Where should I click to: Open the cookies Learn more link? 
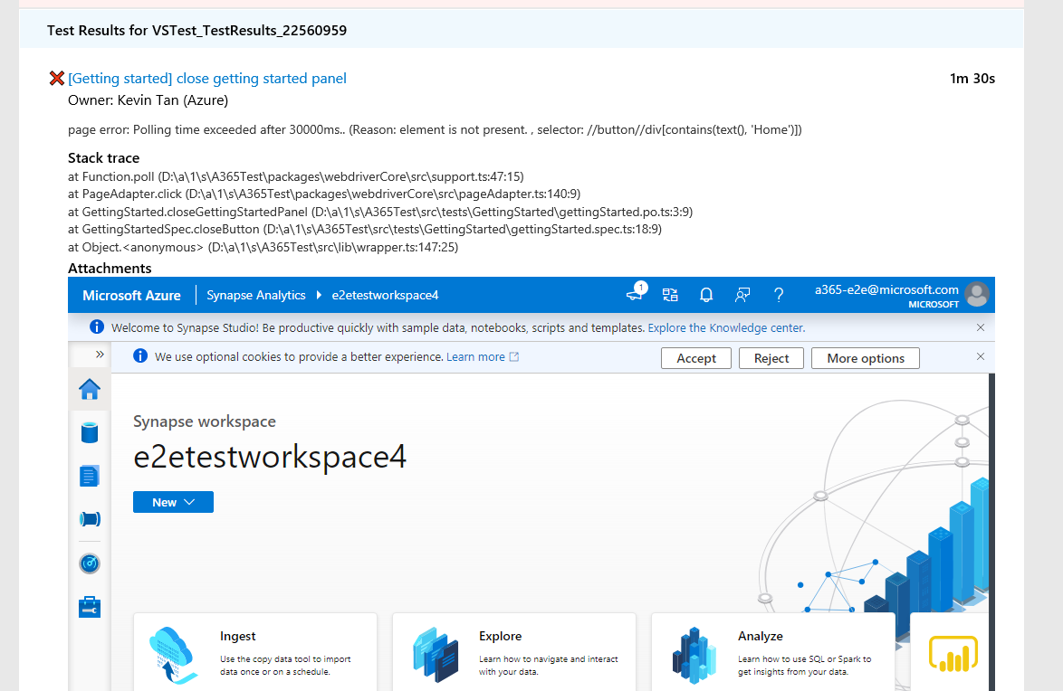(482, 357)
